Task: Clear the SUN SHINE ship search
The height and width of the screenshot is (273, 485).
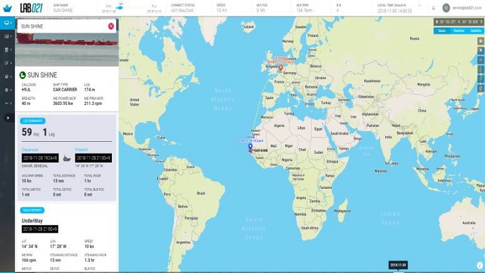Action: coord(111,26)
